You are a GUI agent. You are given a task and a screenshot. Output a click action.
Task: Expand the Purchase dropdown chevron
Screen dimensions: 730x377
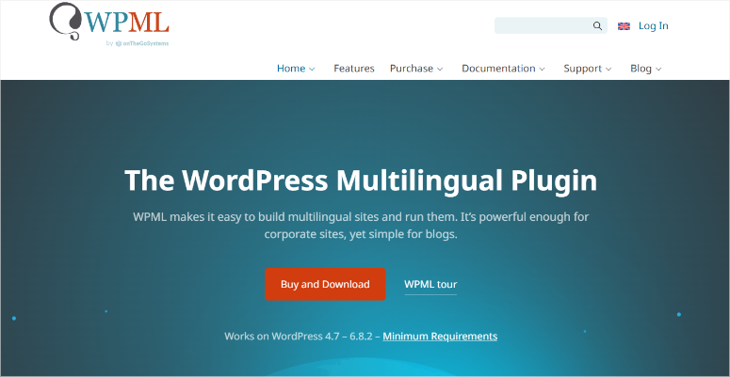tap(440, 70)
